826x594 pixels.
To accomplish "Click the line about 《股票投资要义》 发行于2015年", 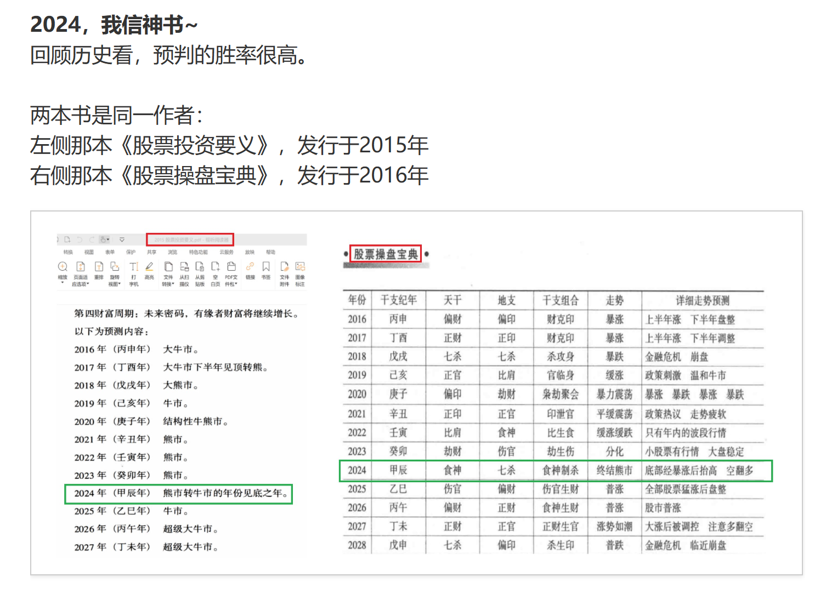I will point(229,145).
